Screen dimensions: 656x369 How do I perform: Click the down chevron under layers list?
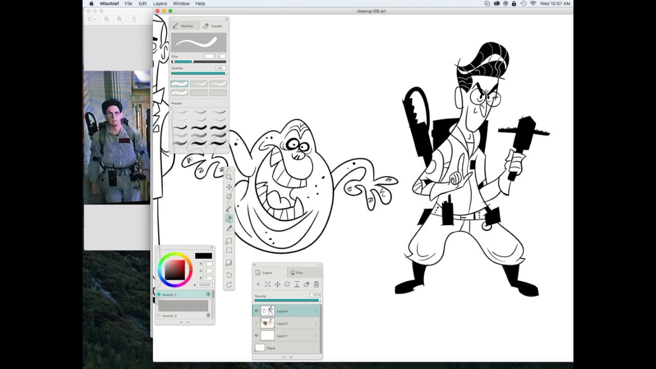click(291, 357)
